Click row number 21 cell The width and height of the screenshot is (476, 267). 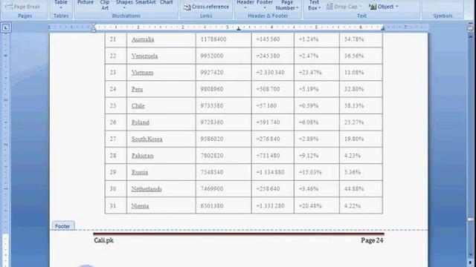click(116, 39)
